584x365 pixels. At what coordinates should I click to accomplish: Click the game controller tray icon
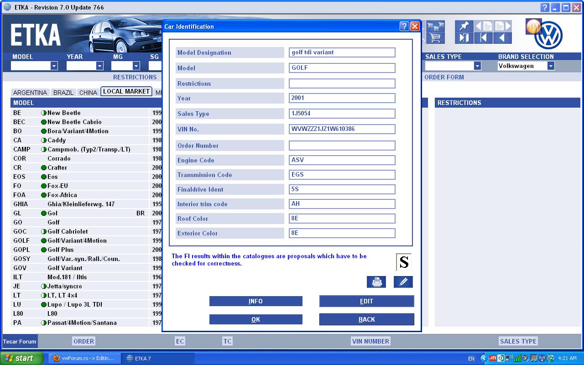(551, 358)
